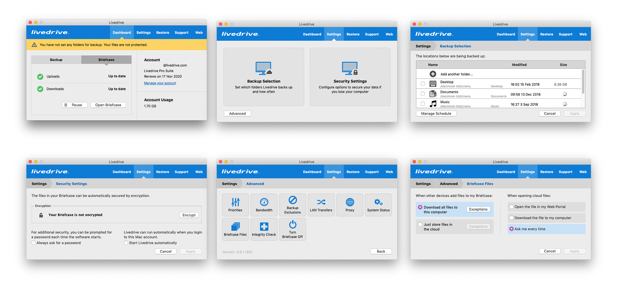617x290 pixels.
Task: Open the Proxy globe icon
Action: [x=350, y=205]
